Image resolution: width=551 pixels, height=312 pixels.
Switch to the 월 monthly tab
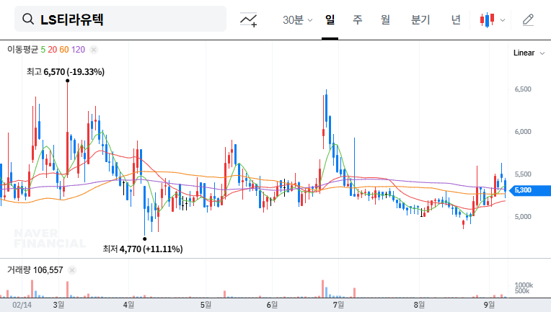[386, 19]
